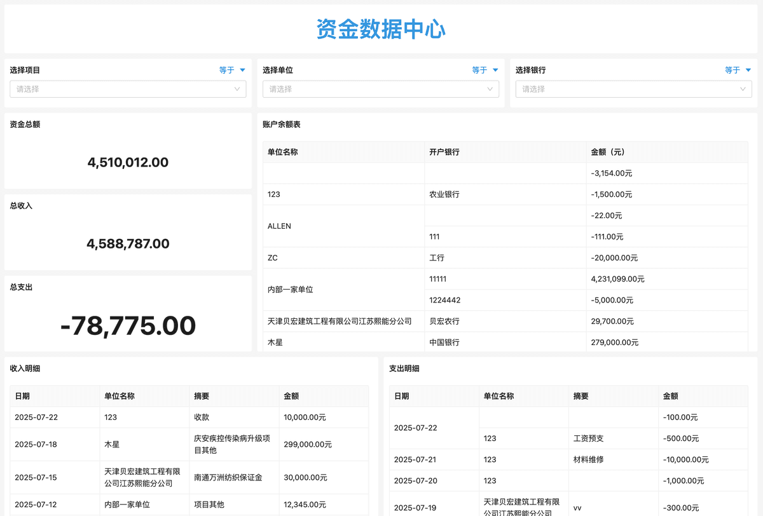Click the chevron icon inside the 选择银行 input

coord(743,89)
